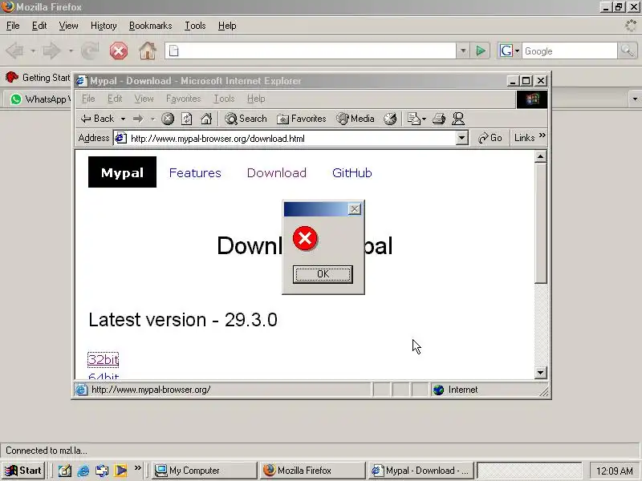
Task: Open IE Back history dropdown arrow
Action: pos(123,119)
